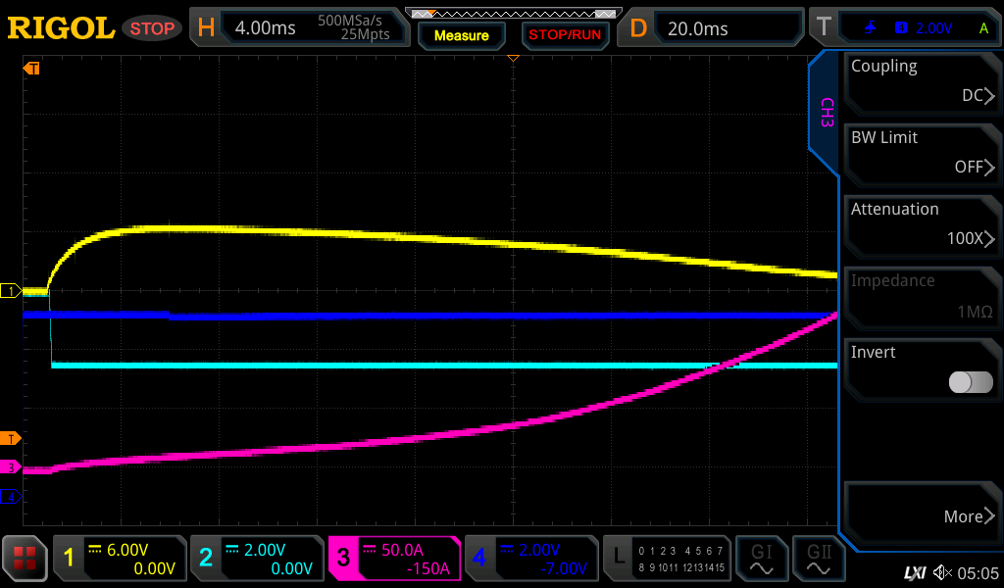
Task: Tap the orange D delay icon
Action: point(638,28)
